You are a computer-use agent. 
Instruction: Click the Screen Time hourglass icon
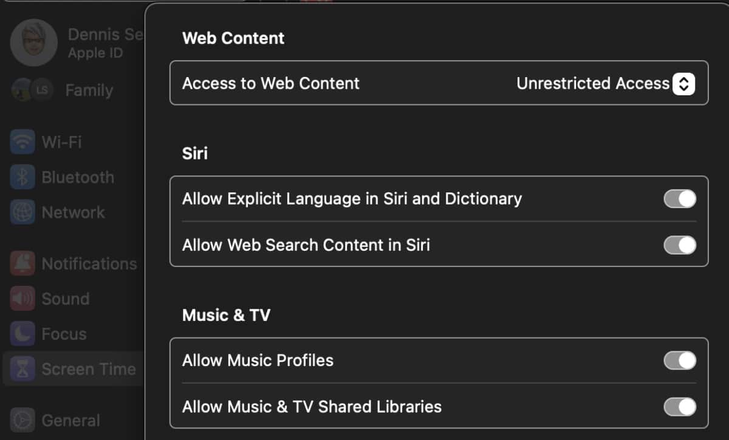[x=22, y=369]
